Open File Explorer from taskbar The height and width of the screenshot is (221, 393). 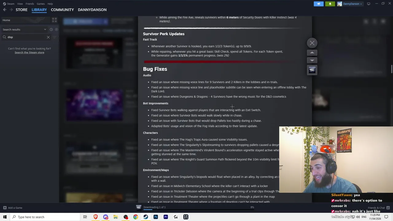click(115, 217)
